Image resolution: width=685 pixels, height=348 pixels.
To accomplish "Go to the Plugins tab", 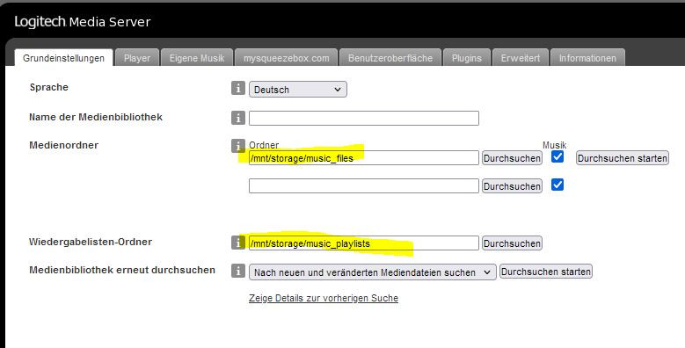I will tap(467, 58).
